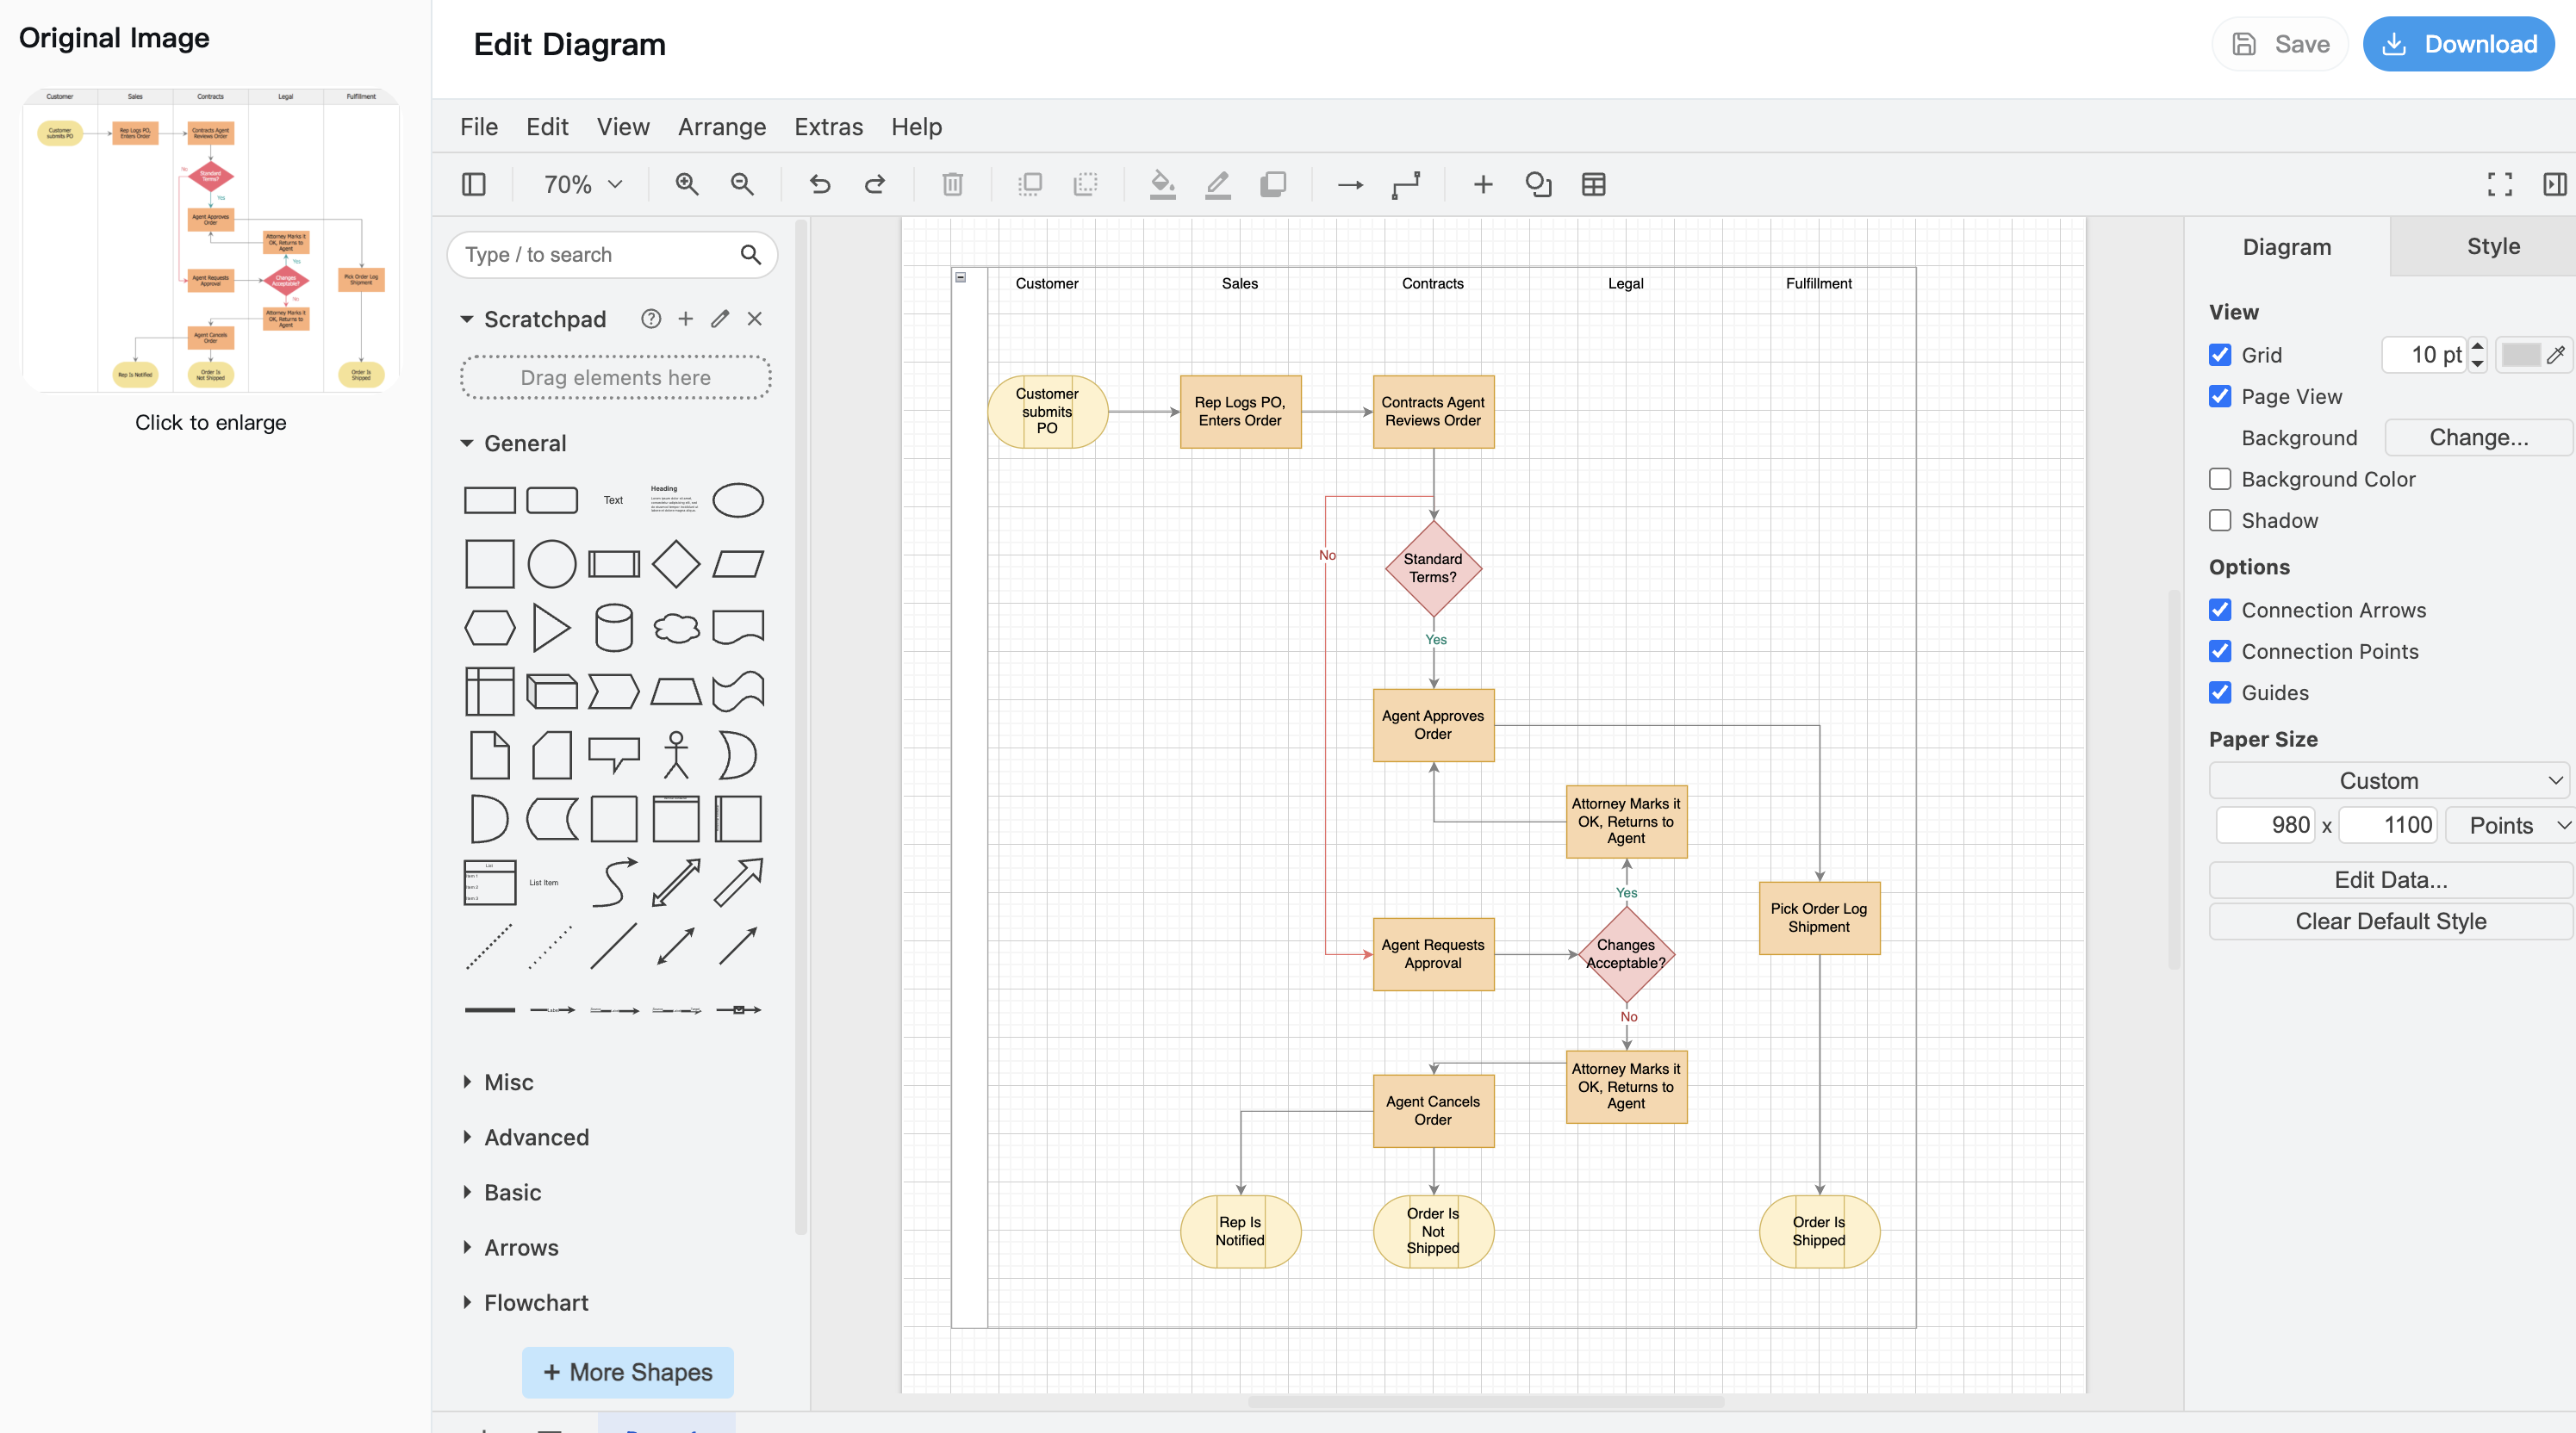Click the Waypoints connector style icon

1406,184
